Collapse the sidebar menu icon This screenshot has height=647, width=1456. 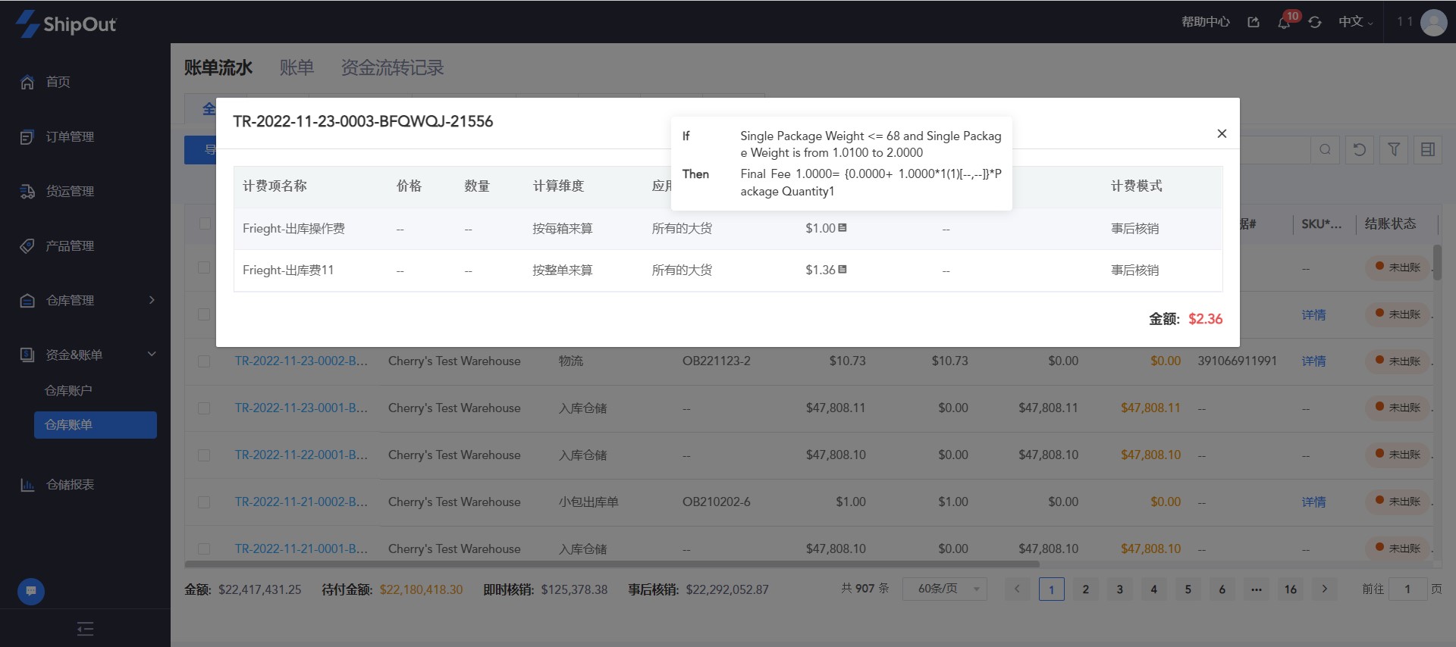click(85, 628)
